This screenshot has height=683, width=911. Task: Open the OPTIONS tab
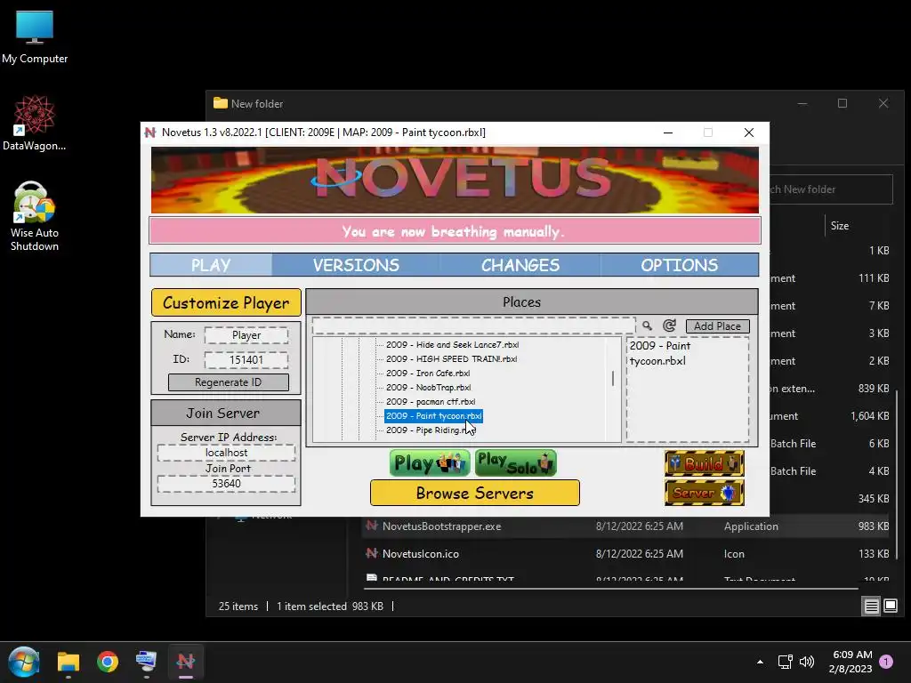pyautogui.click(x=679, y=265)
